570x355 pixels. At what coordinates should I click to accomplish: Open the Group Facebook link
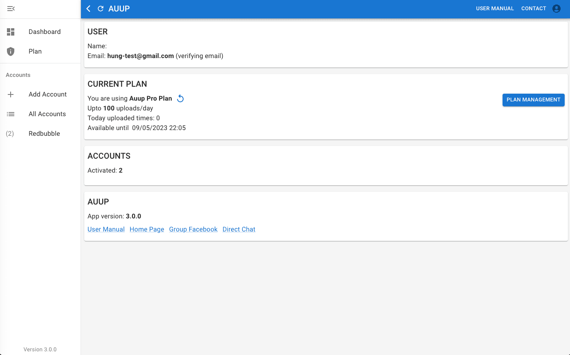tap(193, 229)
